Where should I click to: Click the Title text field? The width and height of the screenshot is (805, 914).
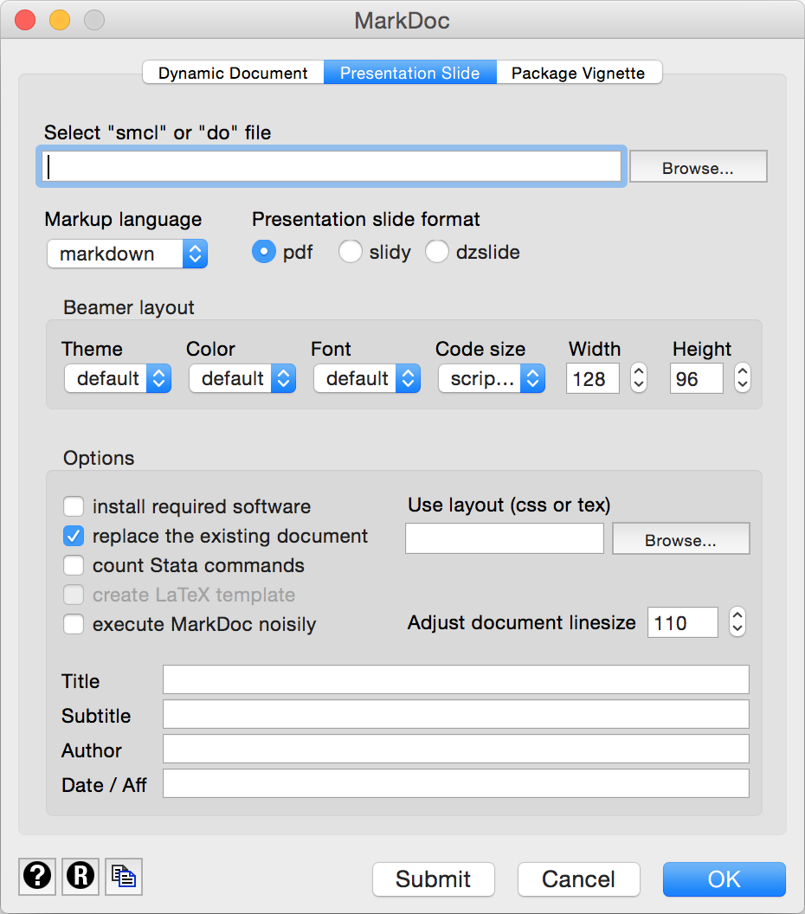(x=456, y=679)
